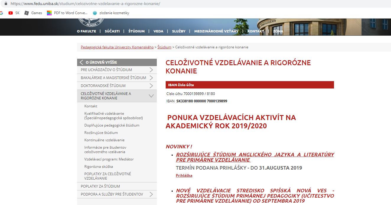The height and width of the screenshot is (205, 391).
Task: Expand the Doktorandské štúdium arrow
Action: [151, 86]
